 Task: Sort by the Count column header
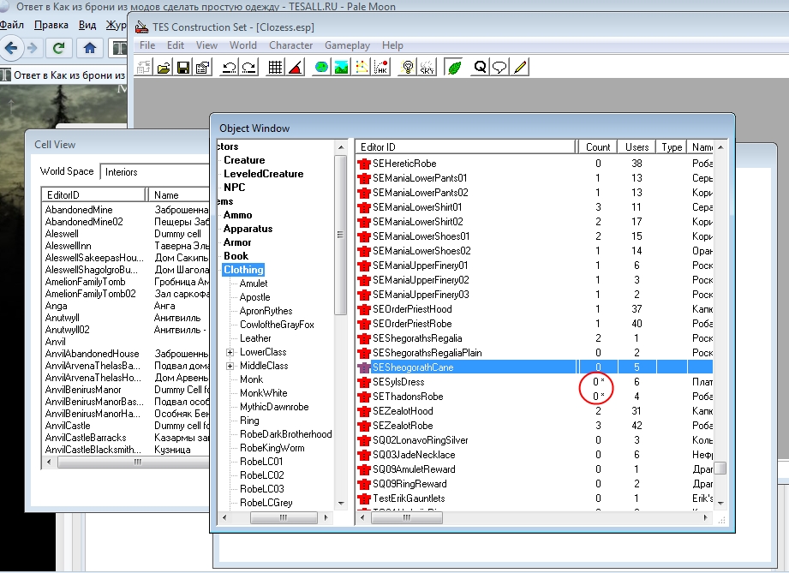(x=598, y=147)
